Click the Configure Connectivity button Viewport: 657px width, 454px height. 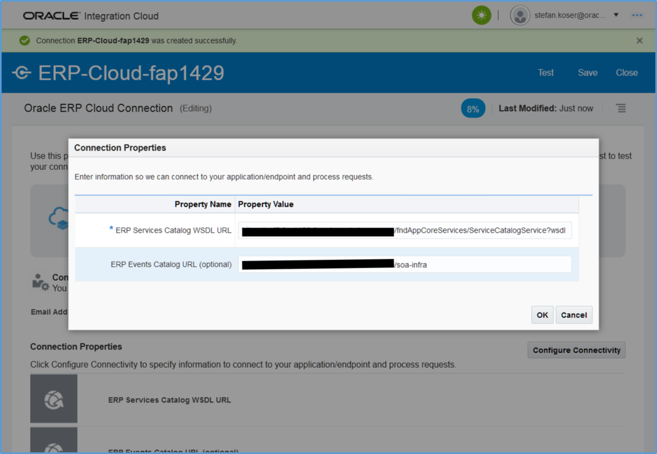[576, 350]
